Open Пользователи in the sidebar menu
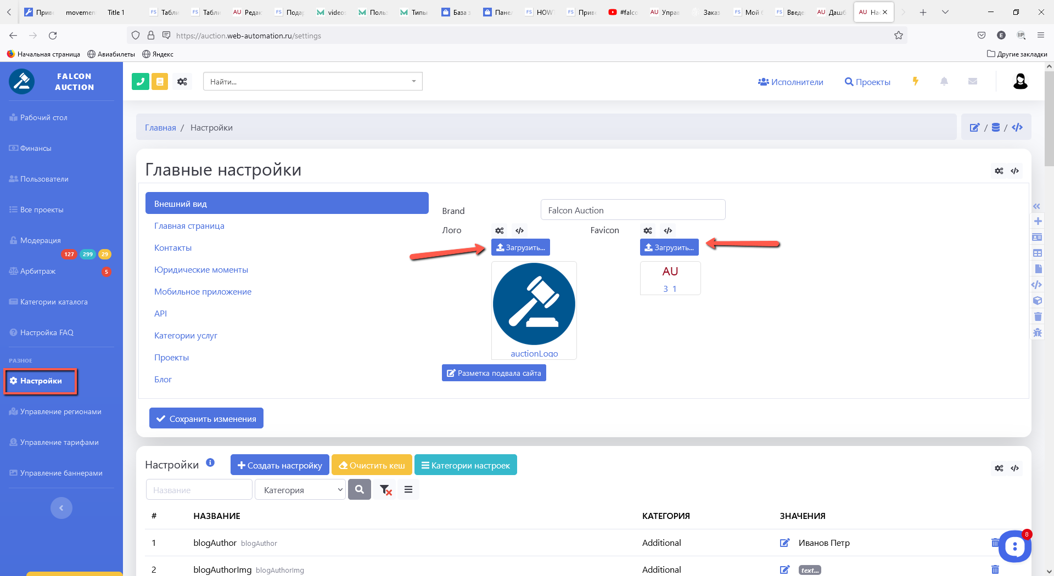 point(44,179)
